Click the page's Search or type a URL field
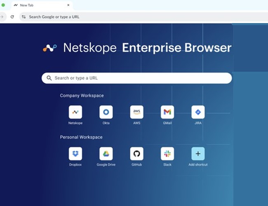 137,78
